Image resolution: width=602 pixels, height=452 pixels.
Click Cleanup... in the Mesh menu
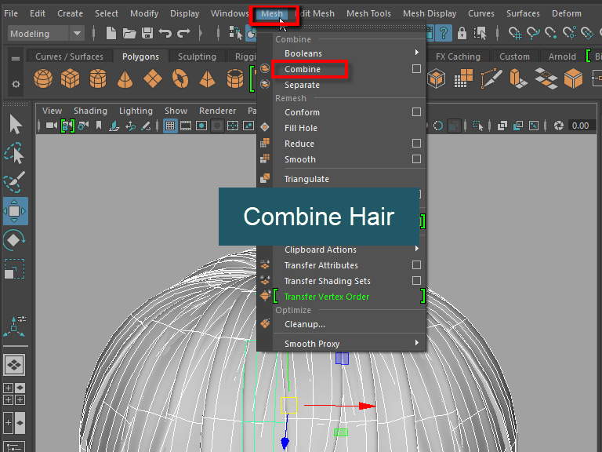point(304,324)
